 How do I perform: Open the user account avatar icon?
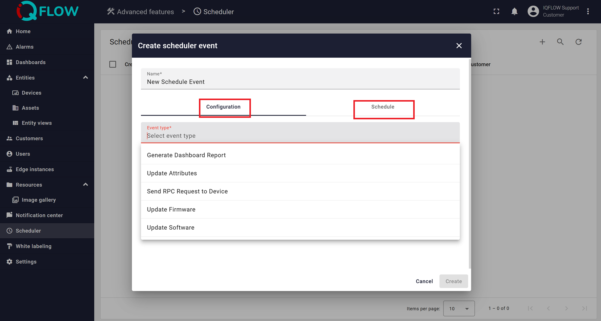click(x=533, y=11)
